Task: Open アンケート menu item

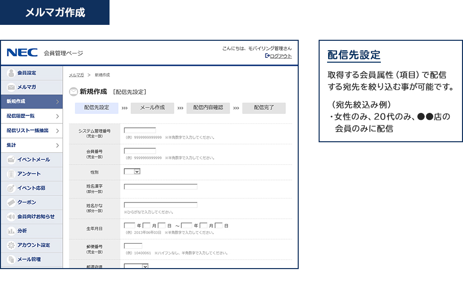Action: [x=31, y=174]
